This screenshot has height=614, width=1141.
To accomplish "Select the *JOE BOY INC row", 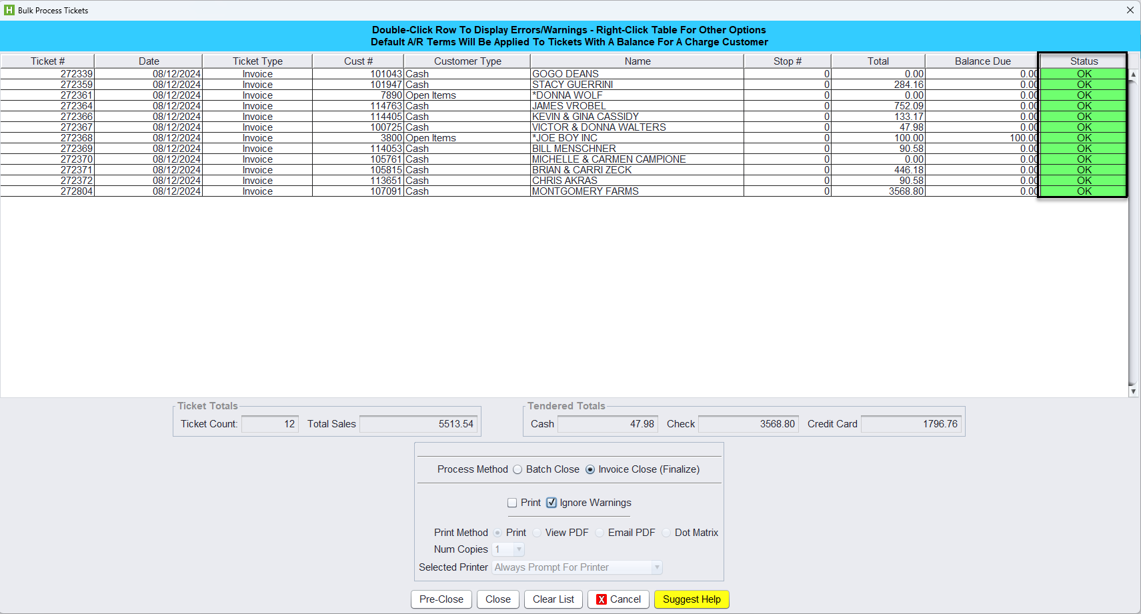I will click(x=565, y=138).
